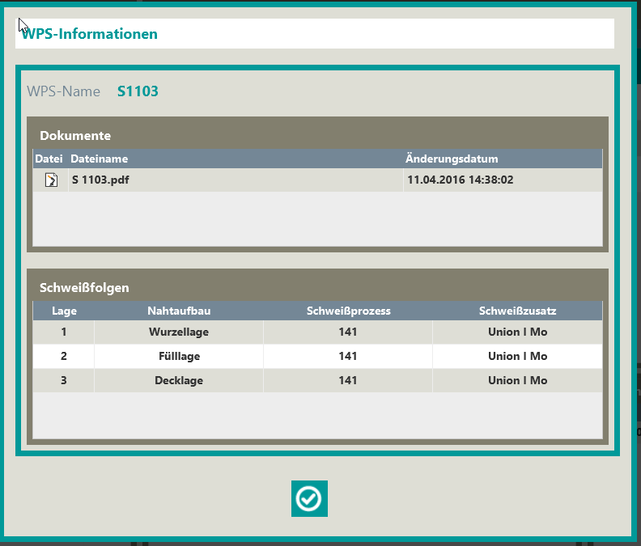The width and height of the screenshot is (641, 546).
Task: Click the Lage column header
Action: [64, 311]
